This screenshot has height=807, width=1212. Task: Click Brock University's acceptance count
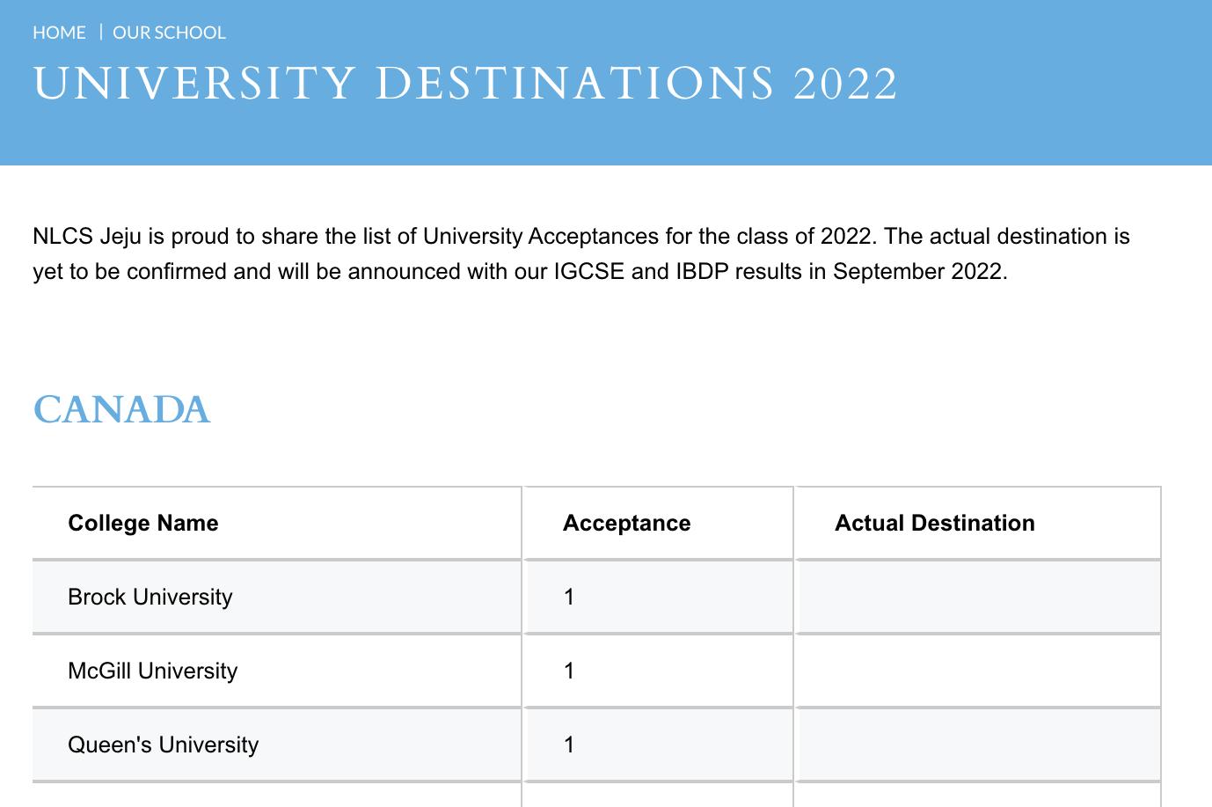click(569, 597)
